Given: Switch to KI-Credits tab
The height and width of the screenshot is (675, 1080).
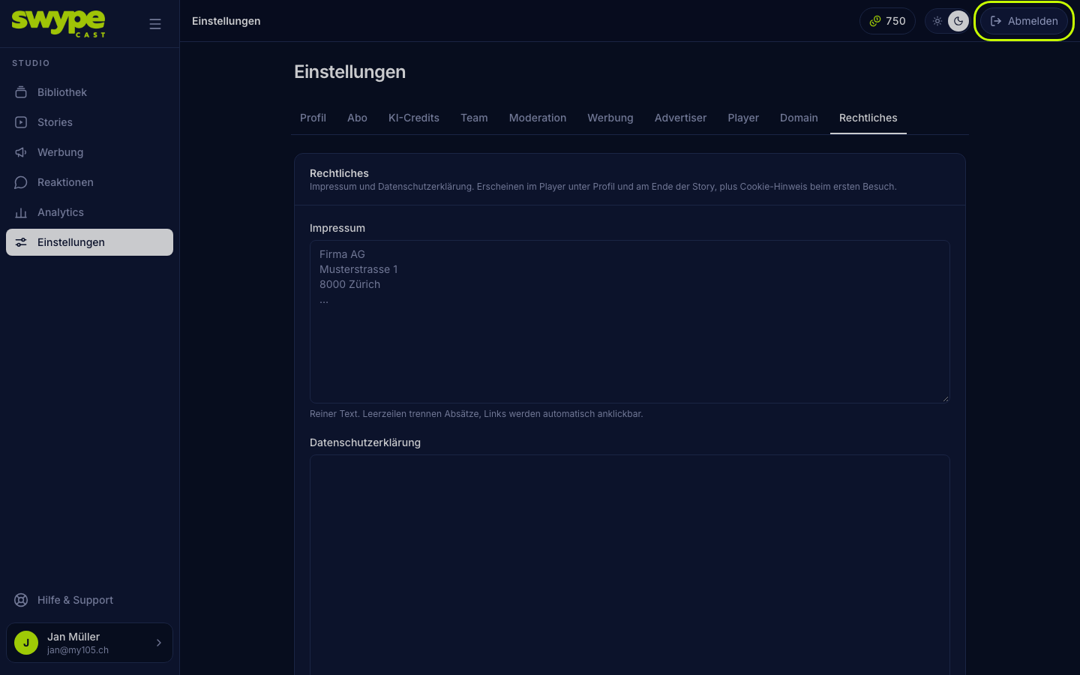Looking at the screenshot, I should click(414, 118).
